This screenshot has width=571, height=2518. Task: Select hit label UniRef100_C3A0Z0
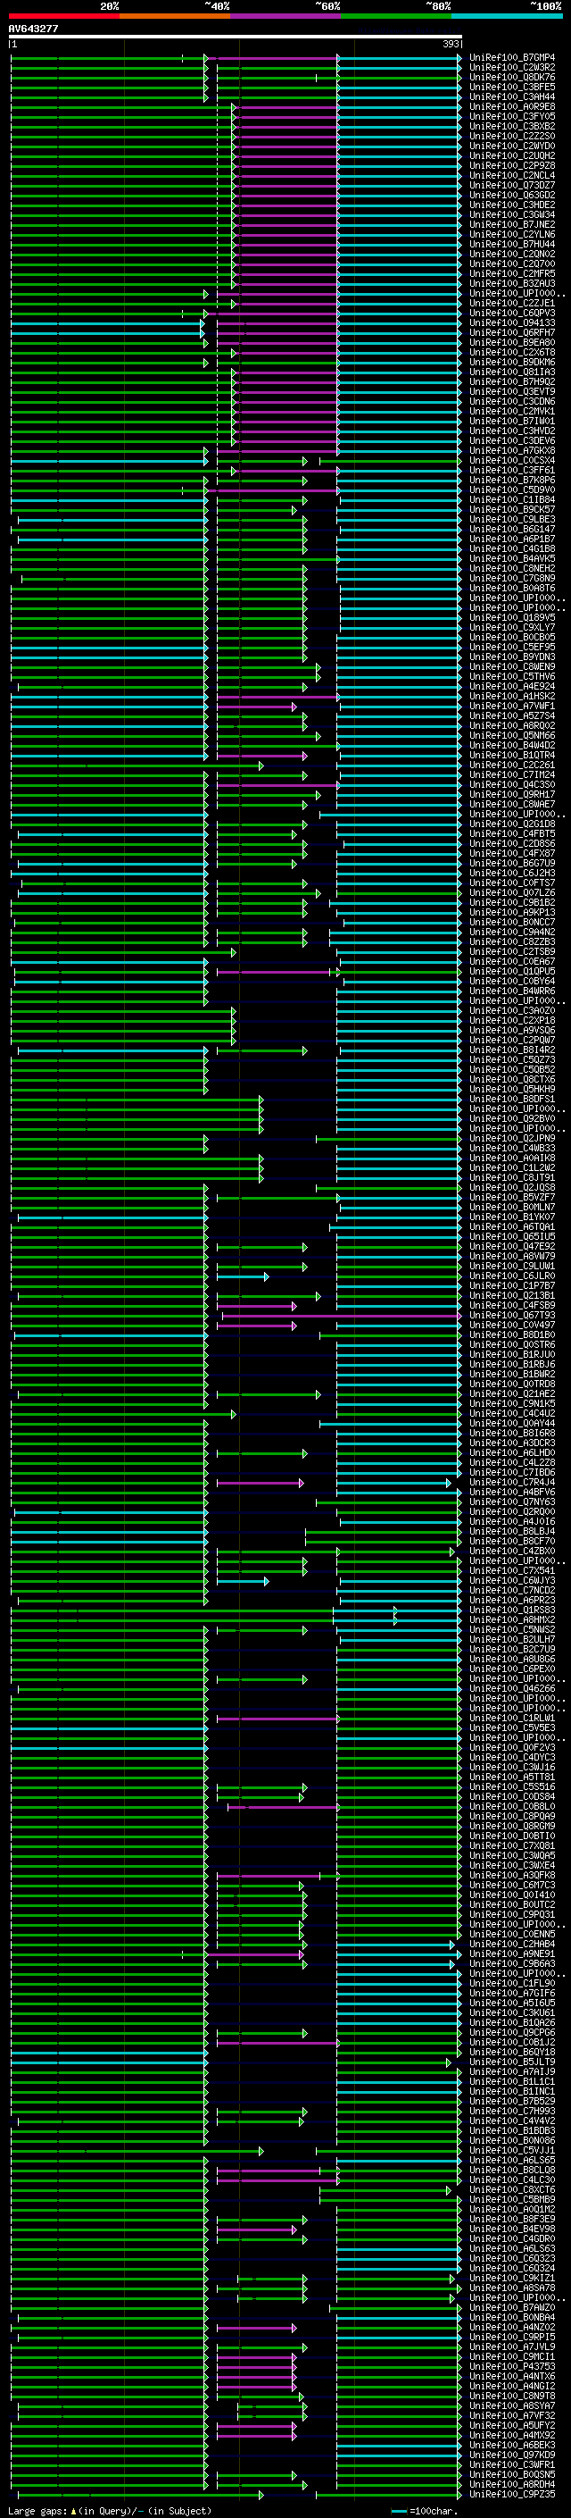pyautogui.click(x=512, y=1011)
